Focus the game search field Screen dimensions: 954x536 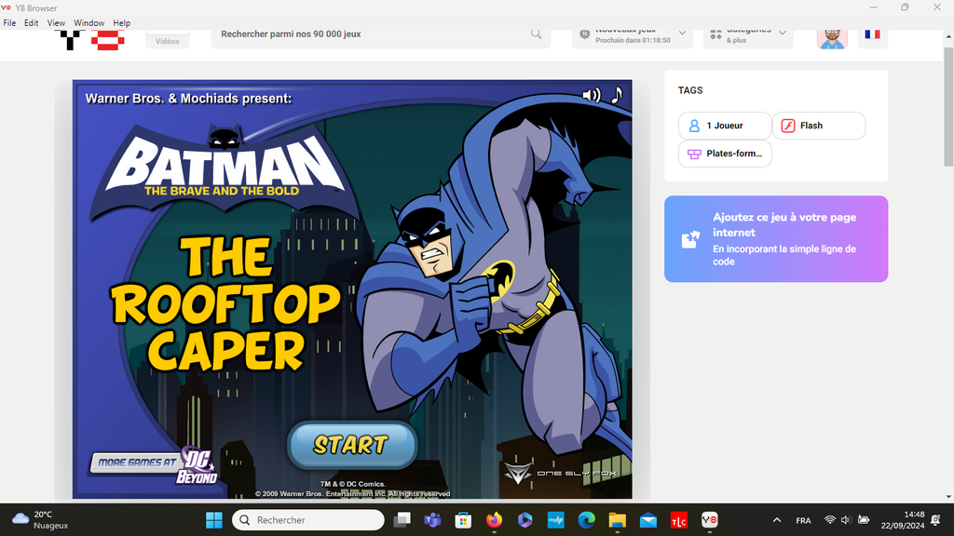373,34
